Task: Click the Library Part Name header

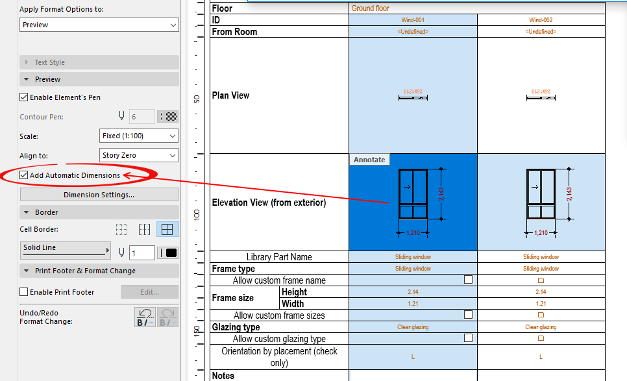Action: pos(279,257)
